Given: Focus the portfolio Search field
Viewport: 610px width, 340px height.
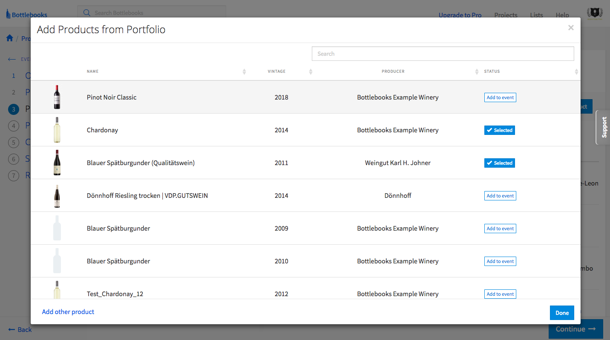Looking at the screenshot, I should (x=443, y=54).
